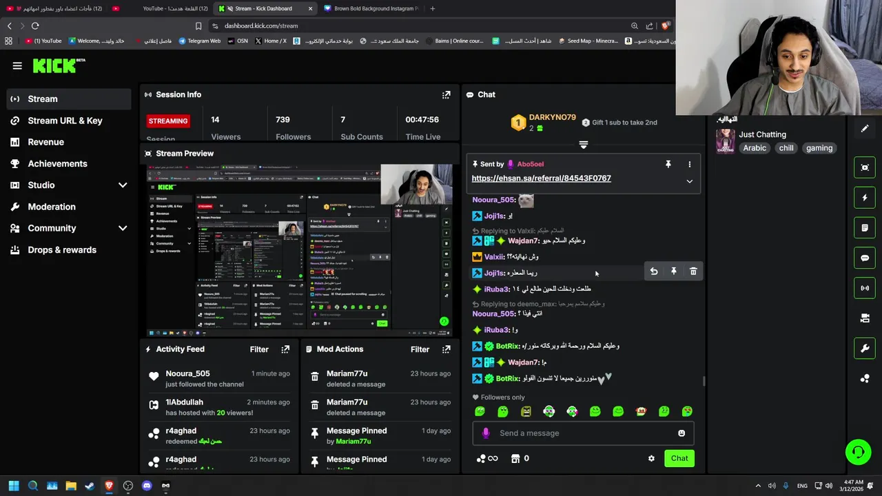The image size is (882, 496).
Task: Click the purple microphone icon in chat input
Action: point(486,433)
